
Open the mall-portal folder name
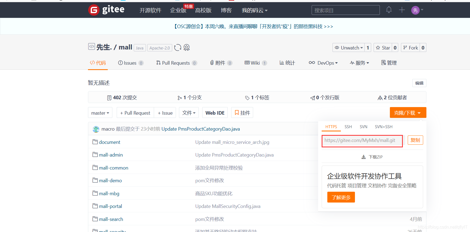(x=110, y=206)
